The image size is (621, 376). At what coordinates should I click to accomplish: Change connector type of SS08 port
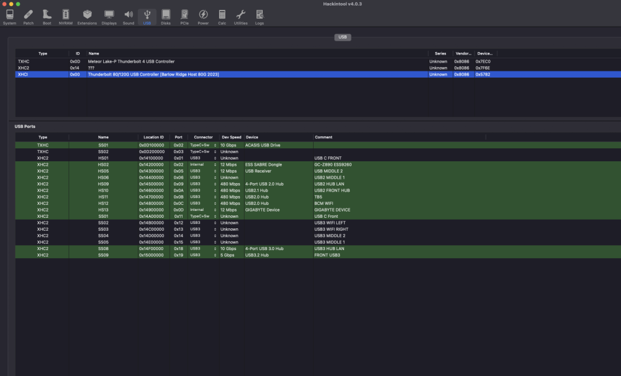point(203,249)
